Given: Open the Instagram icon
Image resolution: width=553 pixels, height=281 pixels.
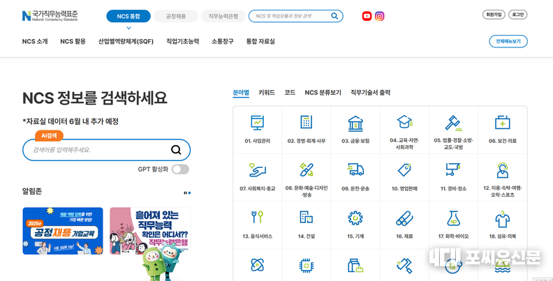Looking at the screenshot, I should (x=379, y=16).
